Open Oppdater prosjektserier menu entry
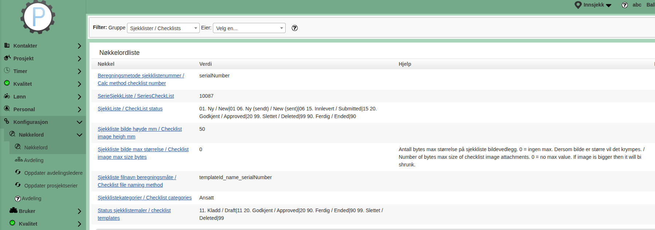 (51, 186)
